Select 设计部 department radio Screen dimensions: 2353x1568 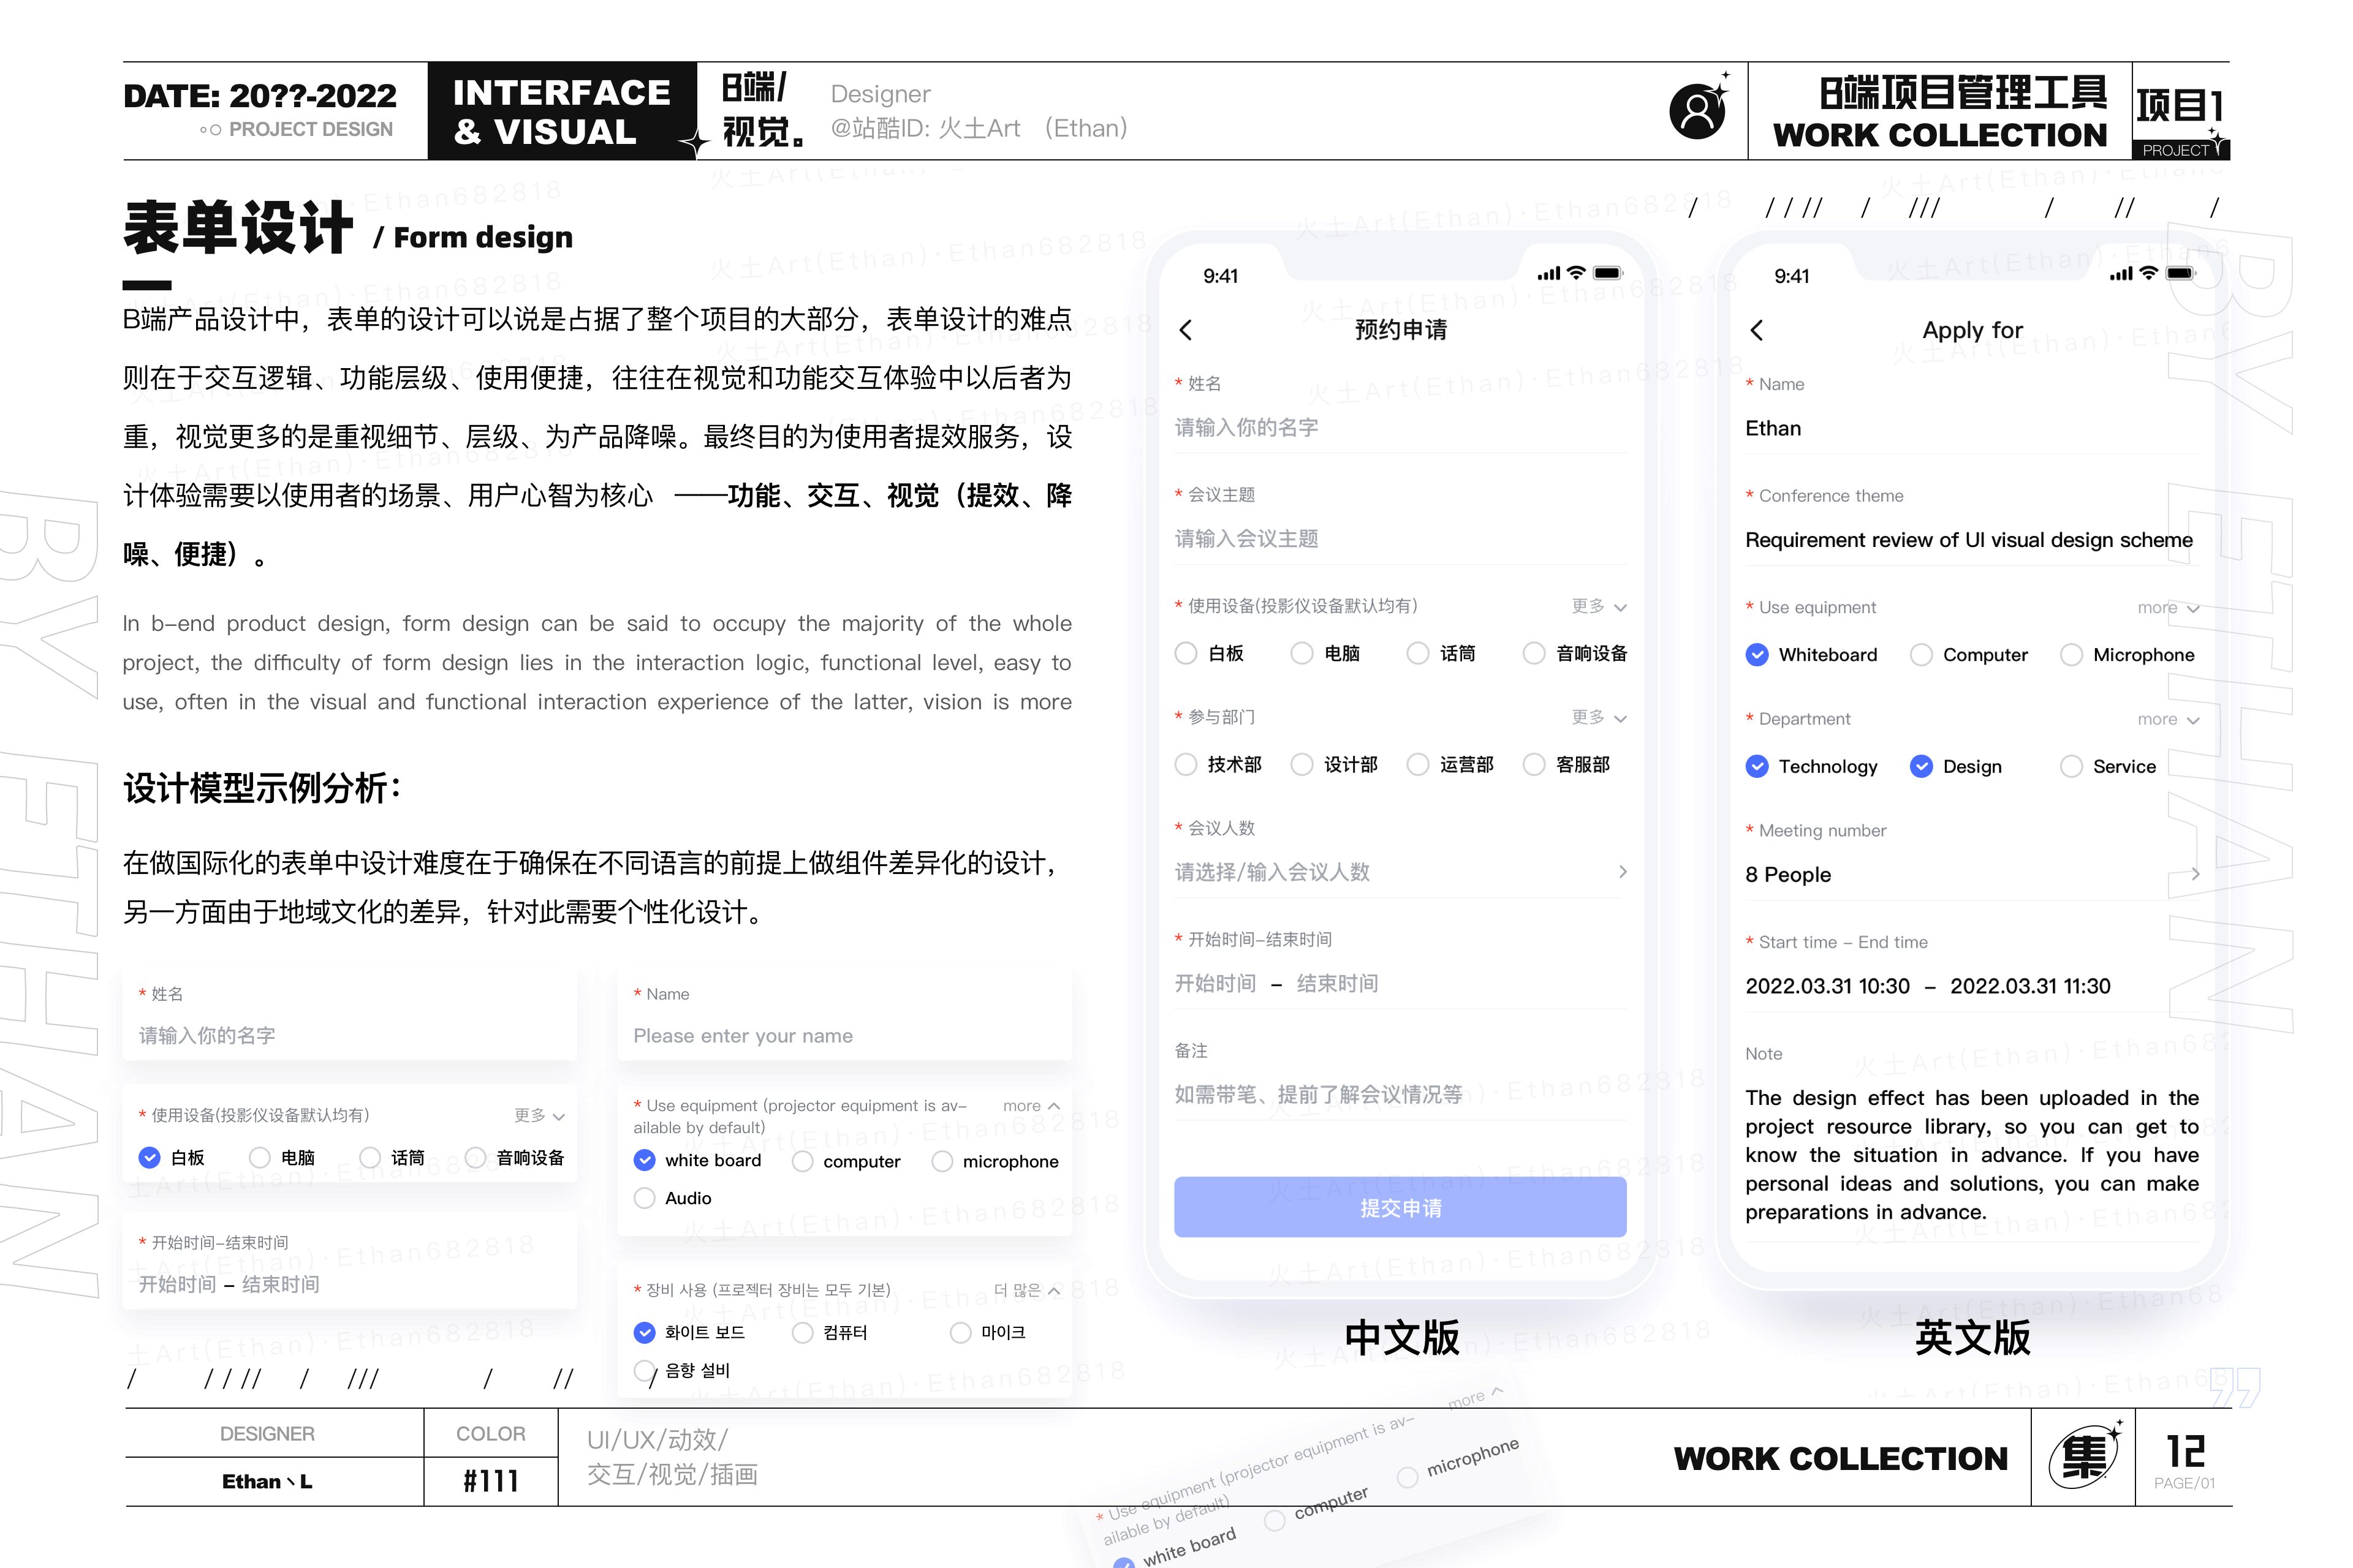pos(1302,764)
